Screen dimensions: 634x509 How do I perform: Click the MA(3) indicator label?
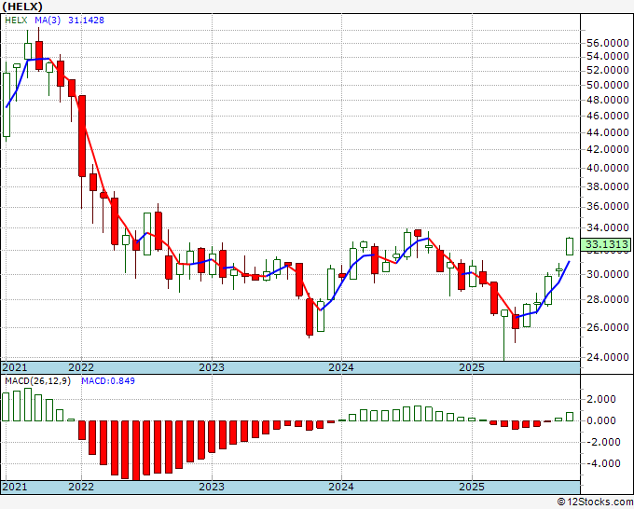48,21
